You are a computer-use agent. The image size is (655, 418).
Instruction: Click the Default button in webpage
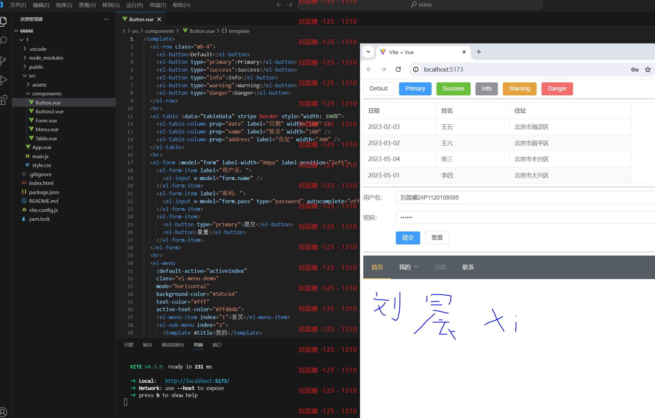coord(379,89)
